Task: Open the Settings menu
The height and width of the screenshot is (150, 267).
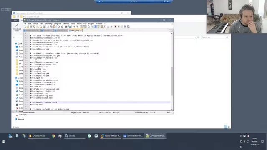Action: (x=66, y=23)
